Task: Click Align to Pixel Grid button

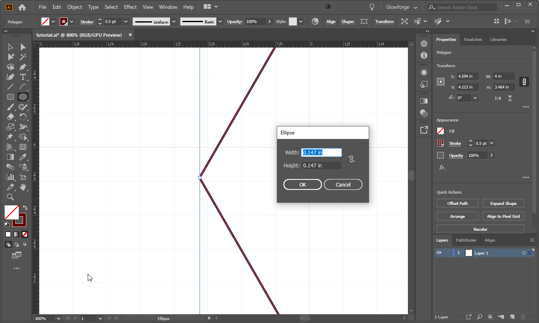Action: pos(504,216)
